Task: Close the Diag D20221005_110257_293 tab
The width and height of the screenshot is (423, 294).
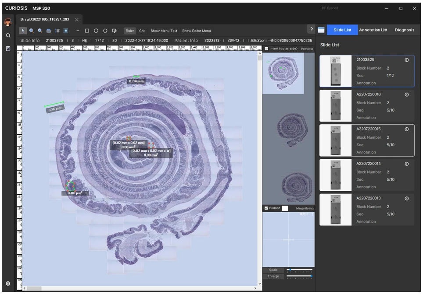Action: click(77, 20)
